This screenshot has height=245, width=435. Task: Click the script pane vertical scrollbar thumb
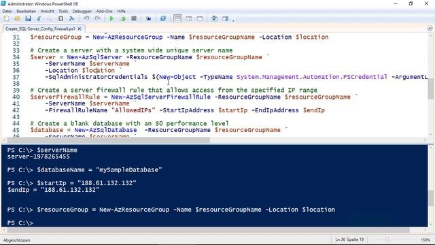tap(430, 89)
